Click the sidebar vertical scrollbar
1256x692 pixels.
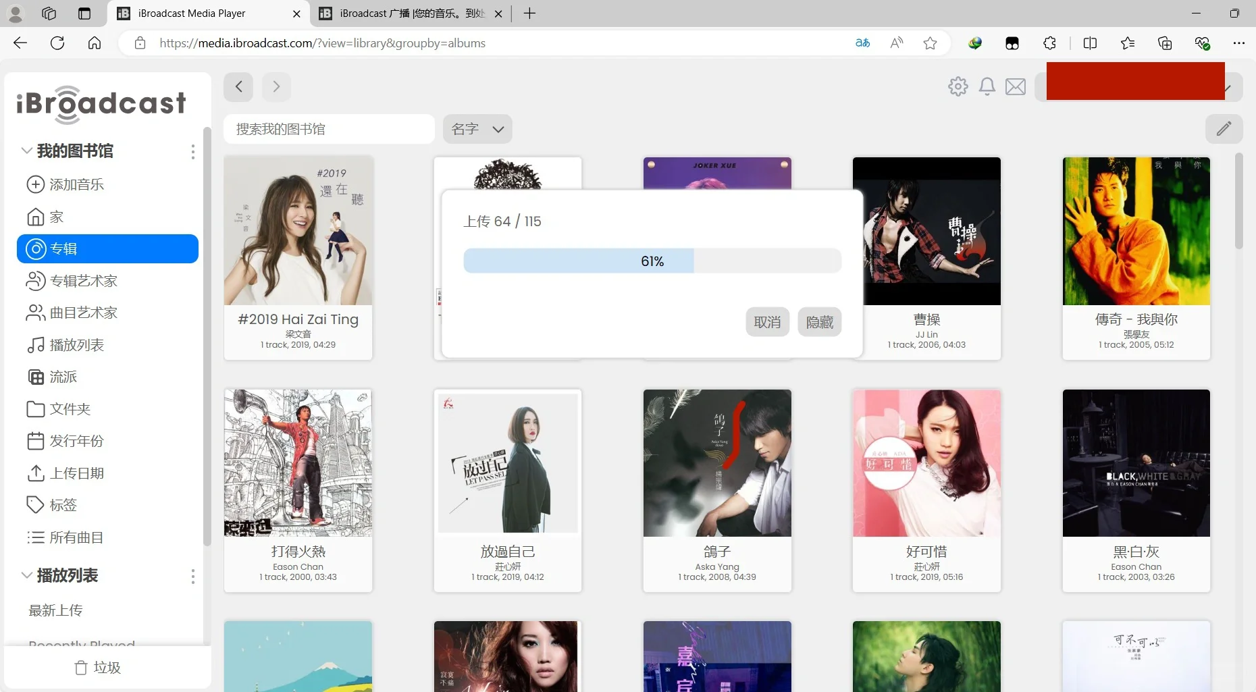(207, 338)
